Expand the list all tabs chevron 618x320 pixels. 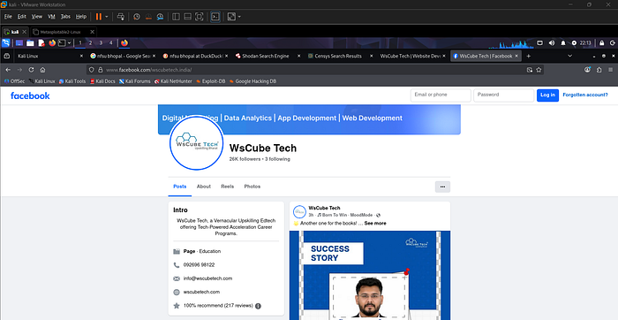570,56
